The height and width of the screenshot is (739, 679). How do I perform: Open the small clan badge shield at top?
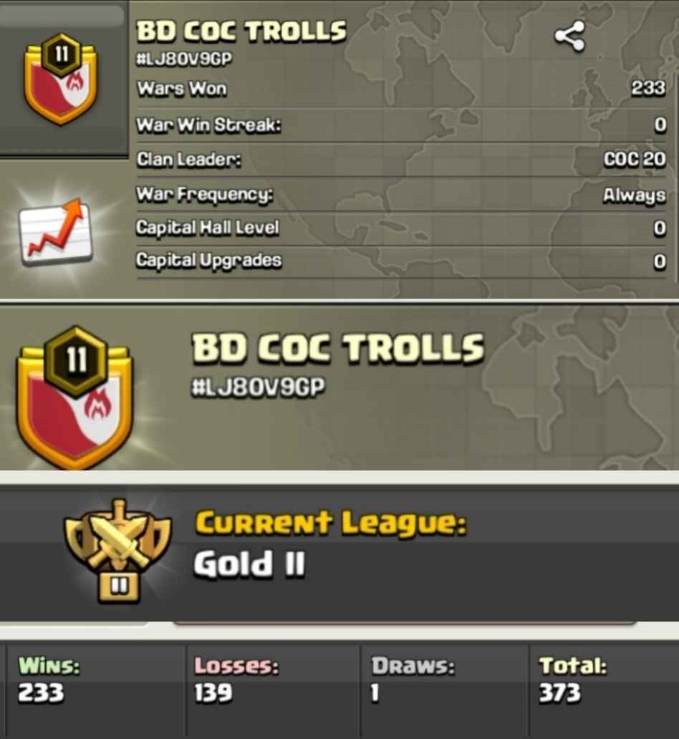click(61, 79)
